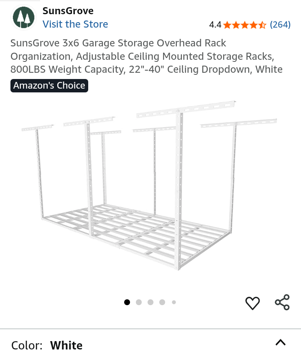Jump to the third image carousel dot
This screenshot has width=301, height=357.
click(150, 302)
